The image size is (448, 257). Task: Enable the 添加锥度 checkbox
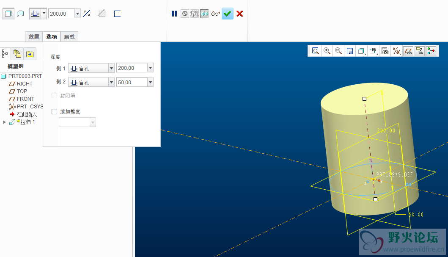pos(54,111)
